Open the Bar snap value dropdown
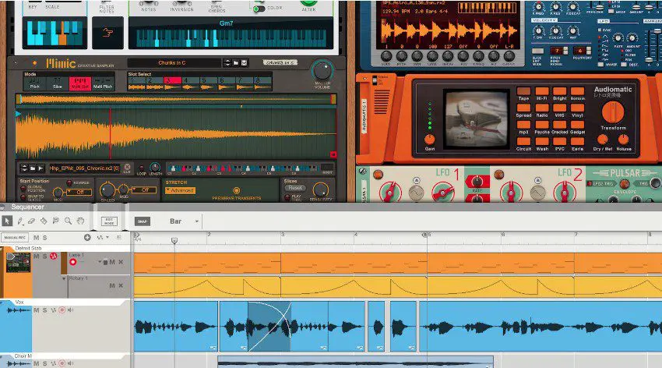The height and width of the screenshot is (368, 662). click(185, 221)
